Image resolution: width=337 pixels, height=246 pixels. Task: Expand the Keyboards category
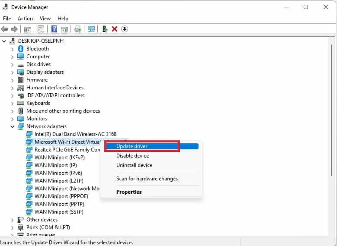click(12, 104)
